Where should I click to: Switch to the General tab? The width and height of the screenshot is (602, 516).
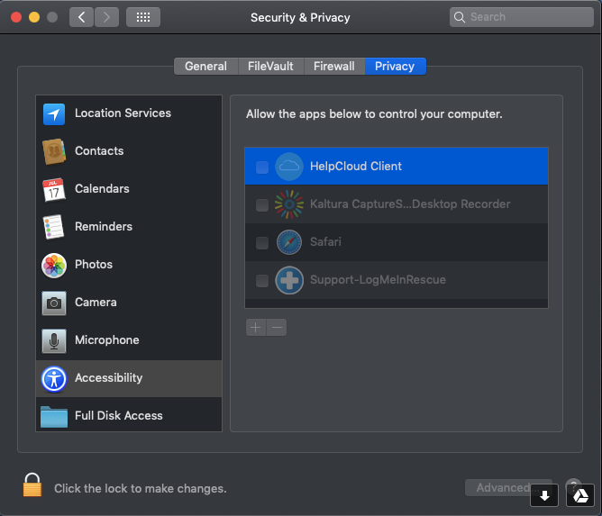tap(205, 66)
